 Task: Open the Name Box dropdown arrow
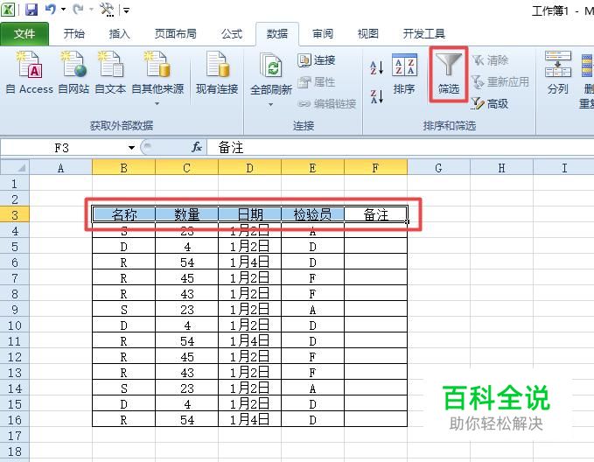coord(131,147)
